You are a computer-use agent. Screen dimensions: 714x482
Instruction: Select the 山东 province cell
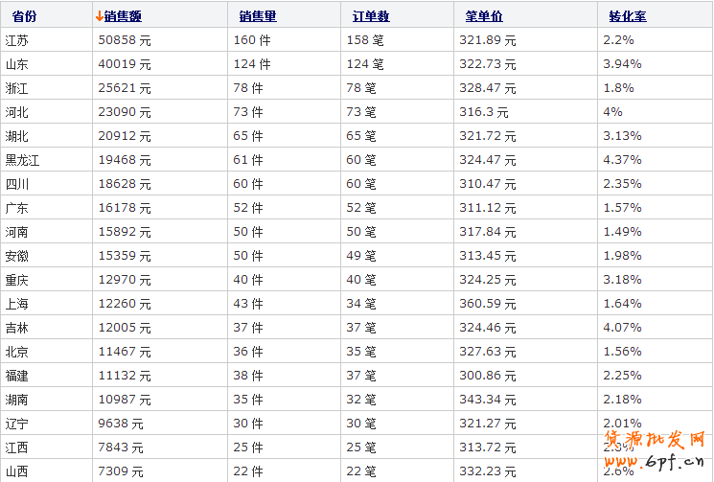(x=17, y=64)
